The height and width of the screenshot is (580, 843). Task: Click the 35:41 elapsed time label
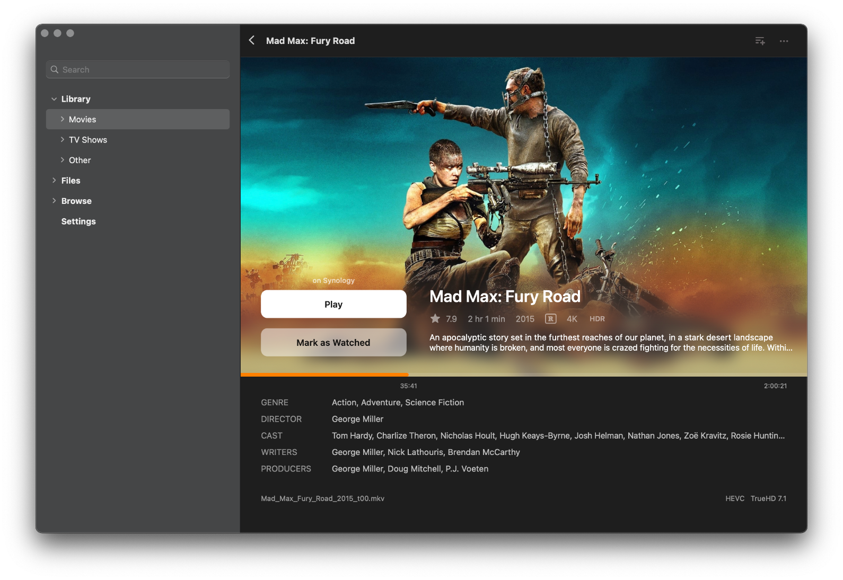click(408, 386)
